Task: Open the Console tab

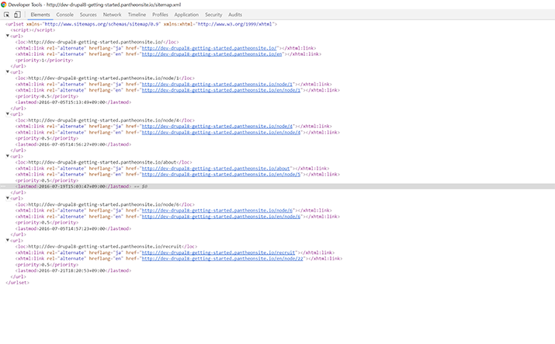Action: (x=64, y=15)
